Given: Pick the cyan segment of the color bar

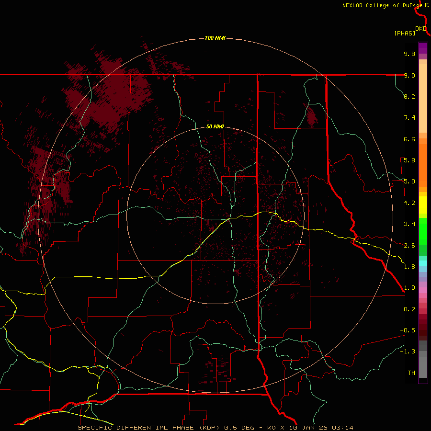Looking at the screenshot, I should [x=423, y=263].
